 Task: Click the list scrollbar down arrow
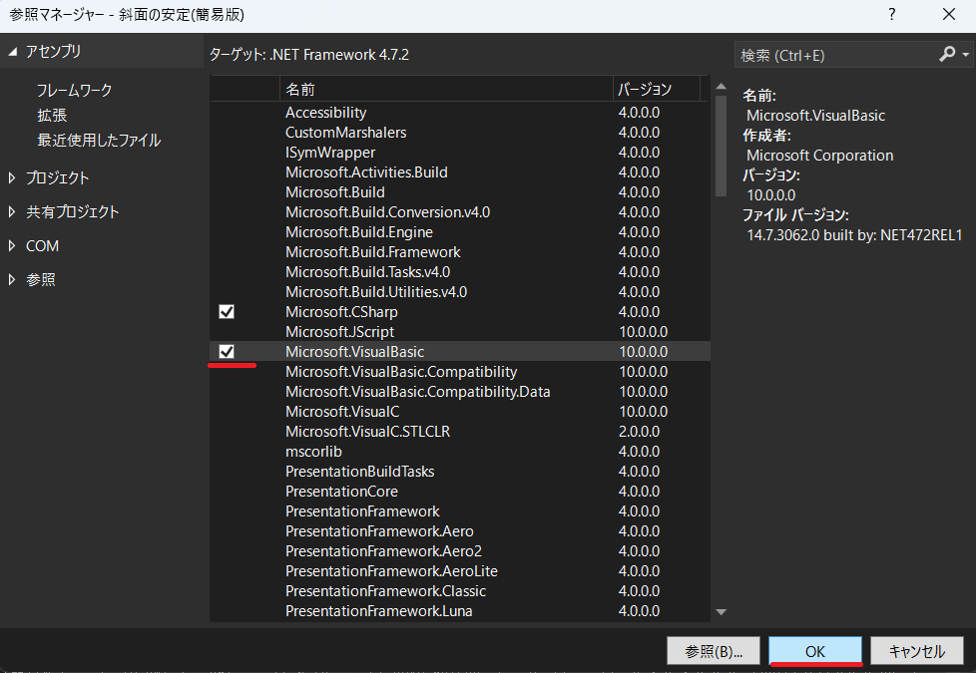pos(721,611)
